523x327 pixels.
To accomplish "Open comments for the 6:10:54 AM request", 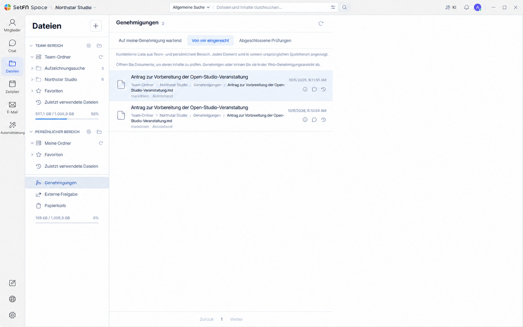I will tap(314, 120).
